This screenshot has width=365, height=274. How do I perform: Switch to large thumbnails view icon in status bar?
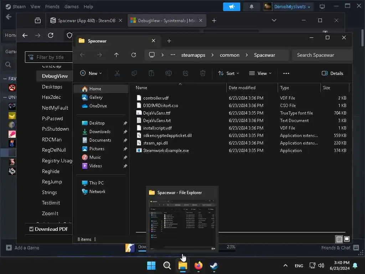tap(347, 239)
